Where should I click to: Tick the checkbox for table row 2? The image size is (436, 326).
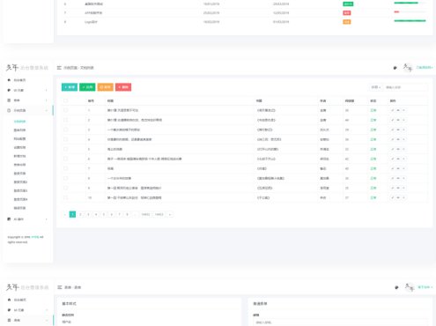[x=65, y=120]
